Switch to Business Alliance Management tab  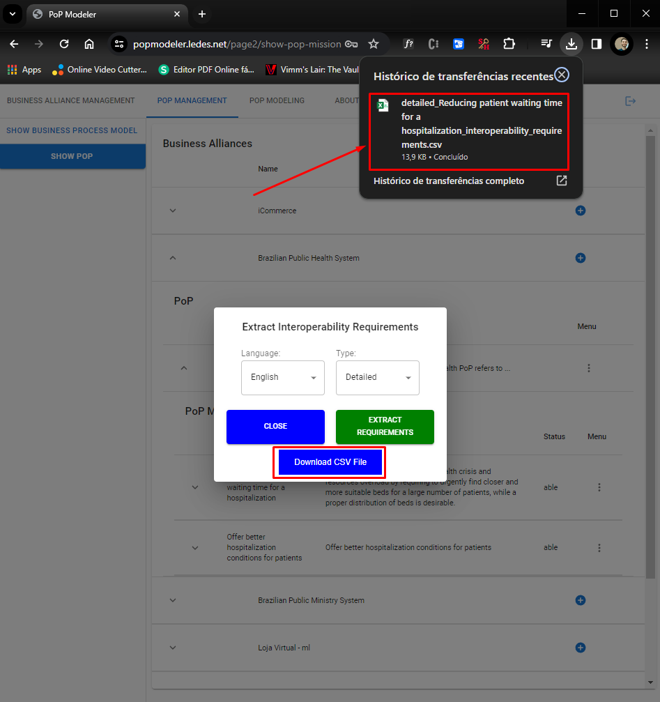(x=70, y=100)
